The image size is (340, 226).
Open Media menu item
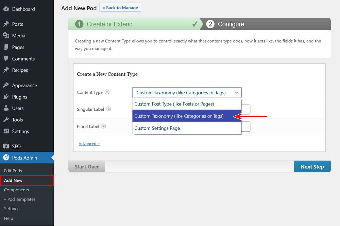[27, 36]
